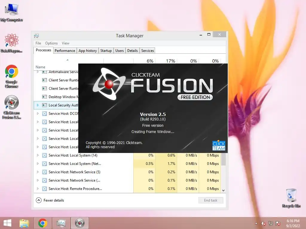Viewport: 306px width, 229px height.
Task: Switch to the Startup tab
Action: [106, 51]
